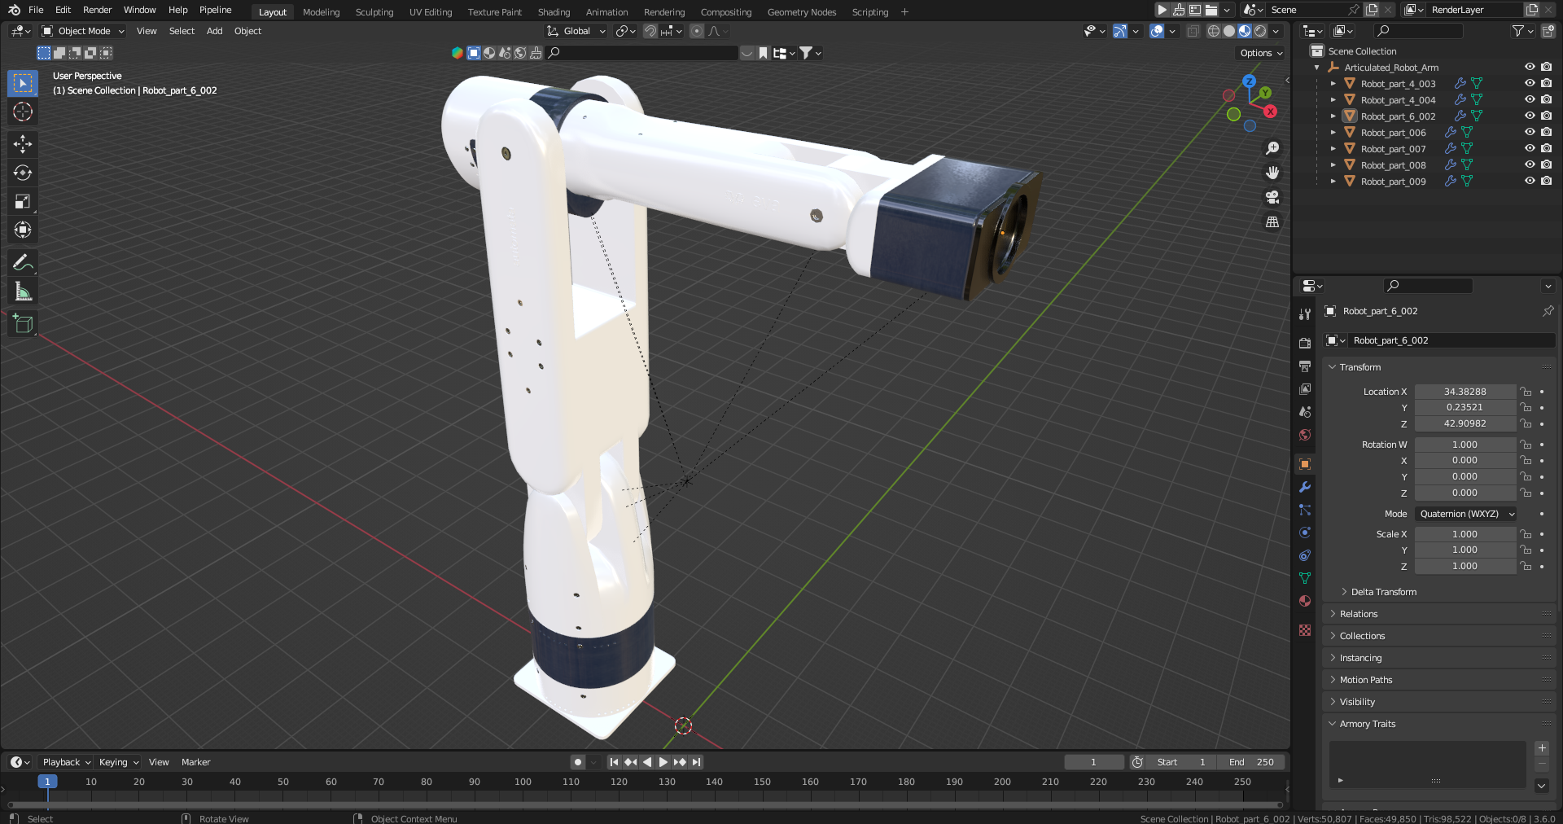Open rotation Mode Quaternion dropdown
Viewport: 1563px width, 824px height.
1466,514
